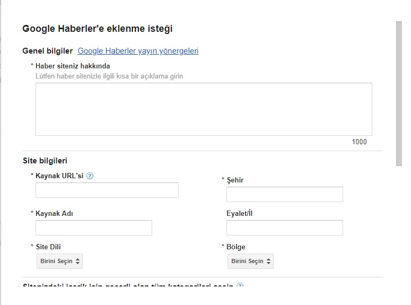Select the Kaynak Adı text box
The height and width of the screenshot is (305, 411).
coord(93,228)
